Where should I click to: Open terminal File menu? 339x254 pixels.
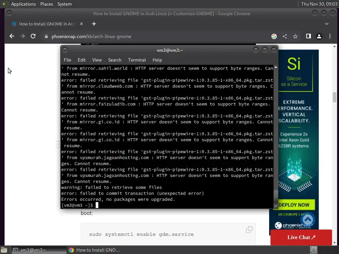(68, 60)
